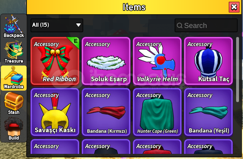
Task: Pick the Bandana (Yeşil) item
Action: tap(208, 112)
